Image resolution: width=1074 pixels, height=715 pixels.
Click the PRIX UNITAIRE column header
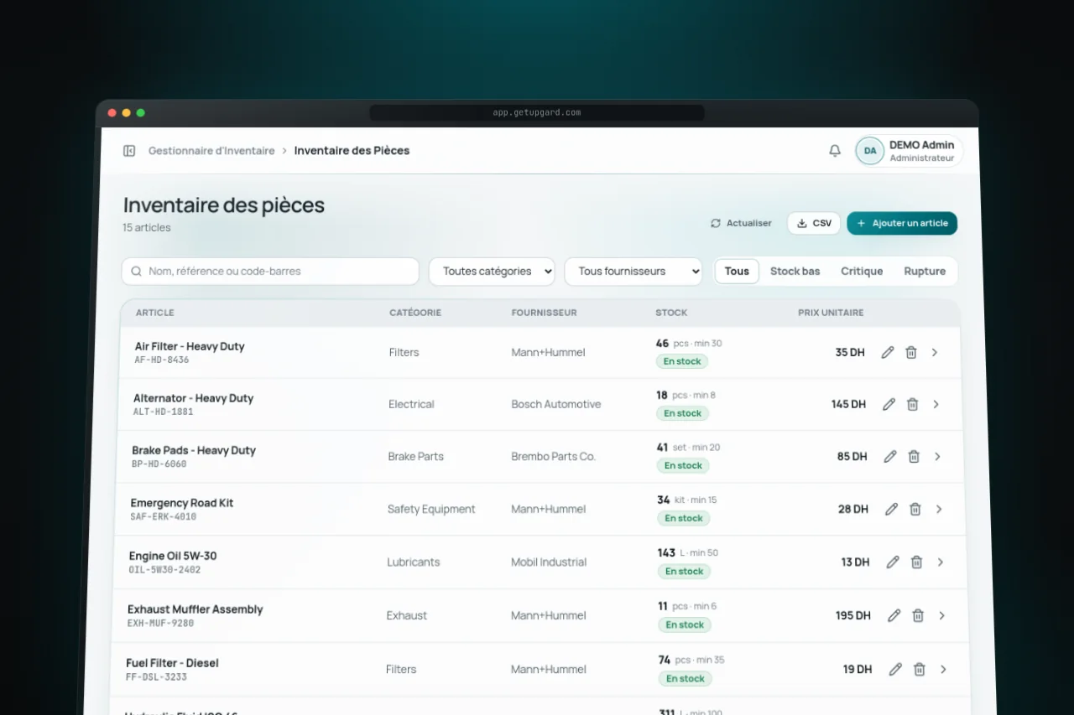[831, 313]
